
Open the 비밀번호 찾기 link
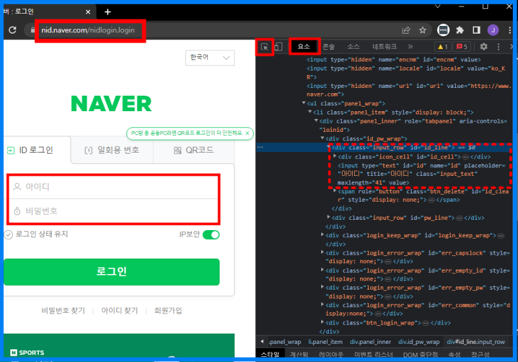pyautogui.click(x=63, y=310)
